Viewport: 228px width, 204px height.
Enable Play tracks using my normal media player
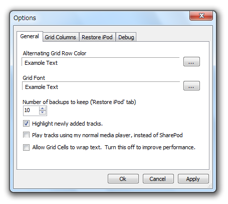[26, 135]
